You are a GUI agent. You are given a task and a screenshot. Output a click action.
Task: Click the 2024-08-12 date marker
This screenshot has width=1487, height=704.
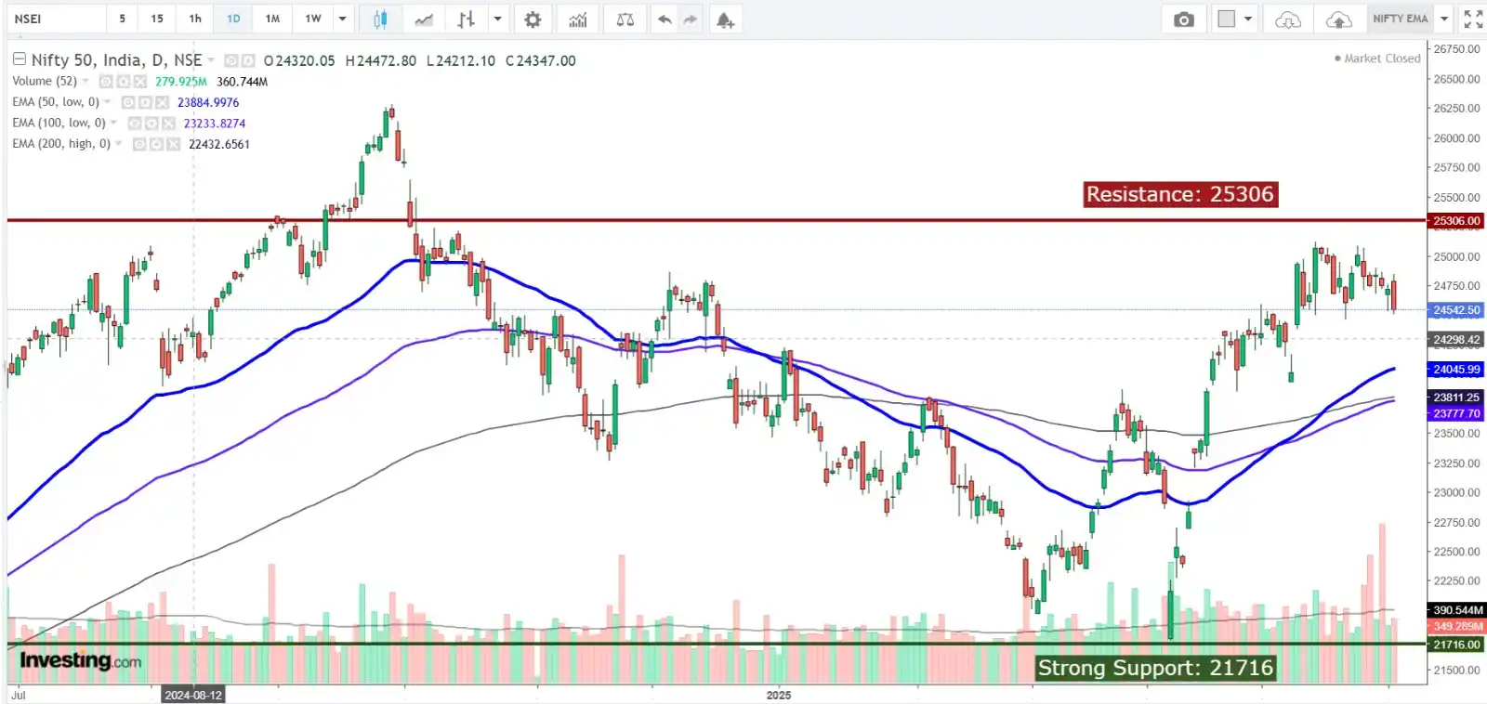(x=193, y=695)
